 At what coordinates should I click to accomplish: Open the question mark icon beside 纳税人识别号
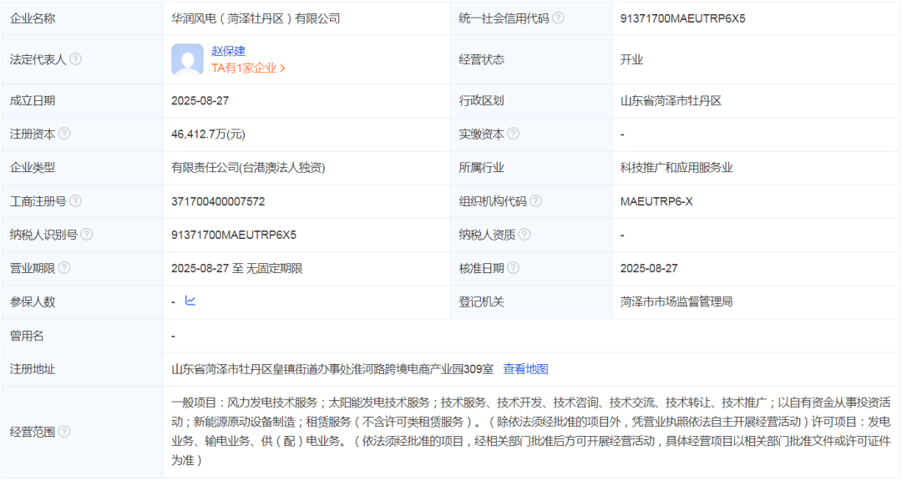click(87, 235)
